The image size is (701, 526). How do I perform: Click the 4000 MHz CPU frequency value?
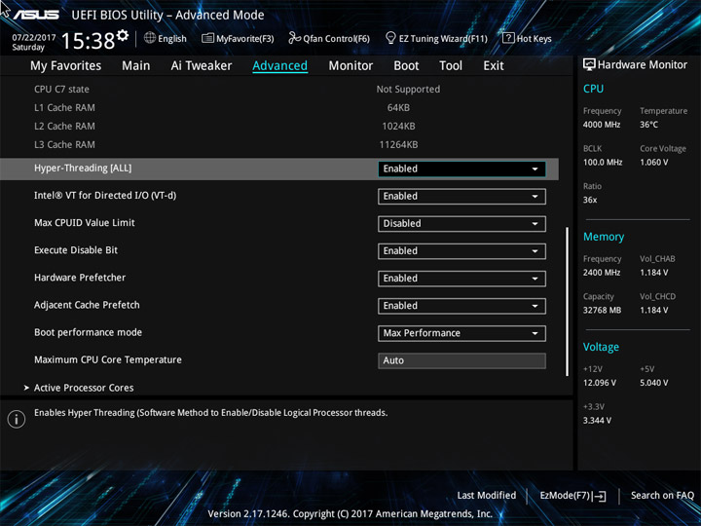602,125
